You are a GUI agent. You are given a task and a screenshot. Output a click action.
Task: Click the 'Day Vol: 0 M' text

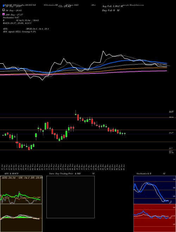[x=111, y=10]
